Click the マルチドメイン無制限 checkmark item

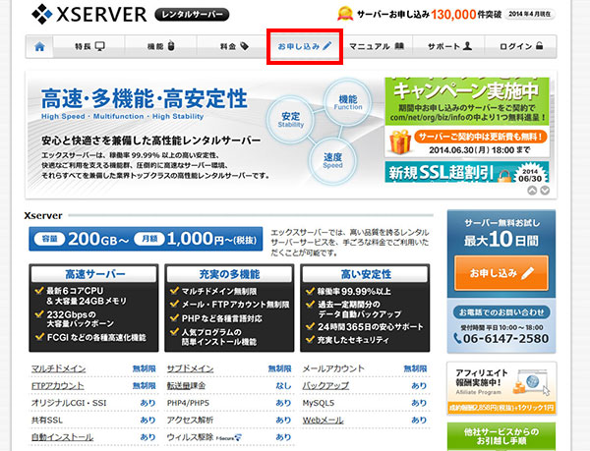[213, 291]
